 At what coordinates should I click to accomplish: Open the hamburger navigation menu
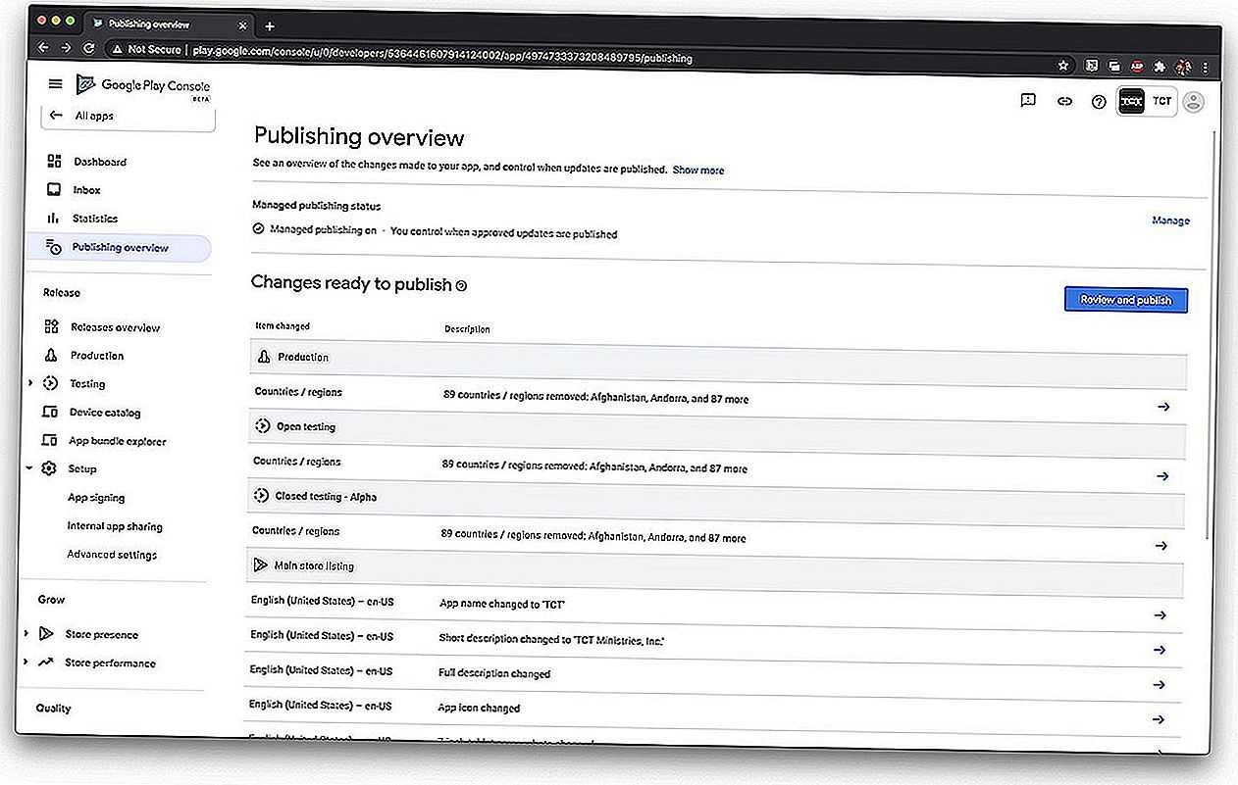point(55,84)
